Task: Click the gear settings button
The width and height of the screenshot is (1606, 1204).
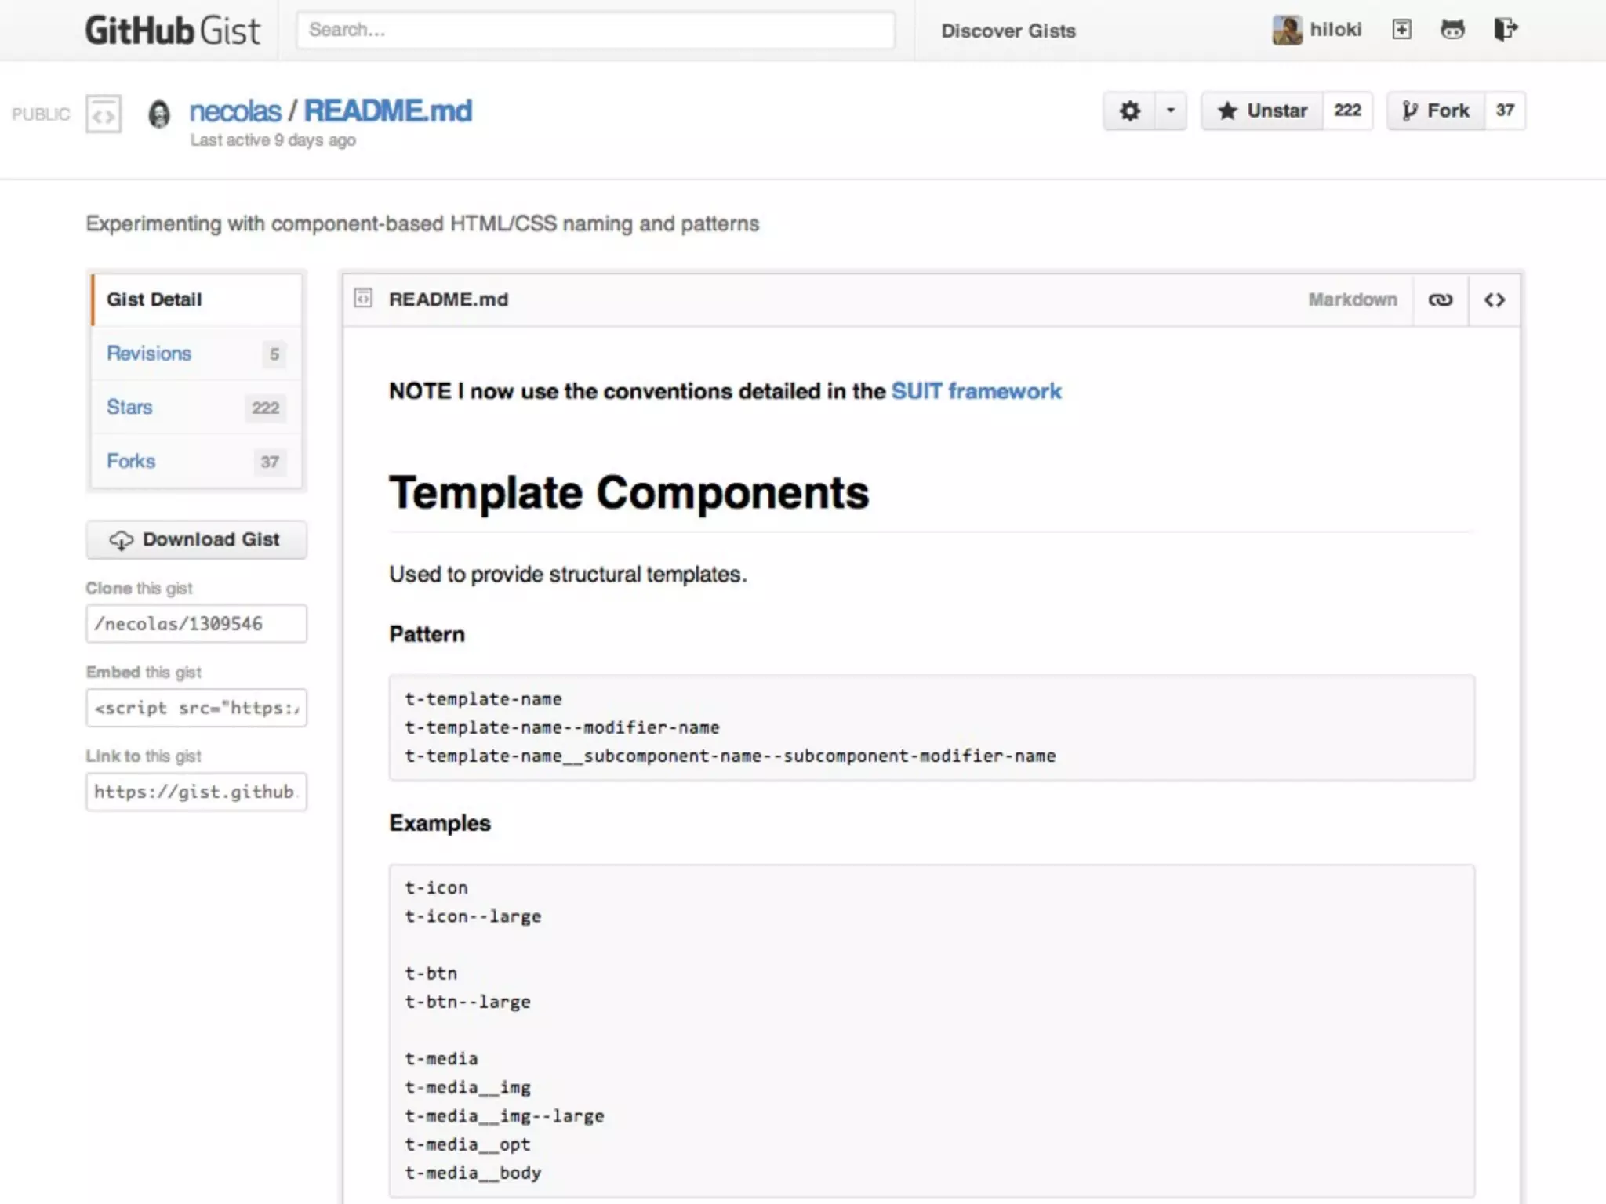Action: point(1129,111)
